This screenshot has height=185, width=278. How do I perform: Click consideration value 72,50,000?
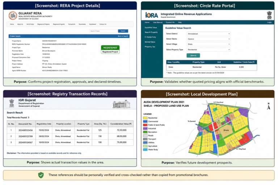[122, 130]
